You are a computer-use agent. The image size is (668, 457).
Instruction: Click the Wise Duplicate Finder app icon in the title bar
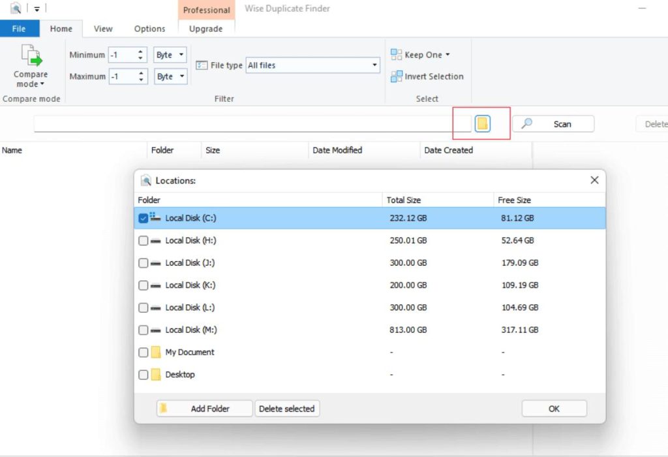tap(16, 8)
